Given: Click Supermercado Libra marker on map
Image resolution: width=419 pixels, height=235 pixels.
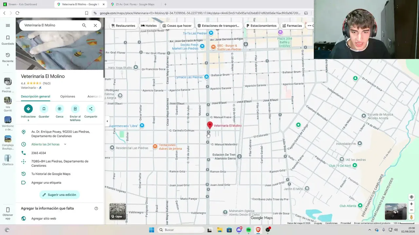Looking at the screenshot, I should click(x=142, y=125).
